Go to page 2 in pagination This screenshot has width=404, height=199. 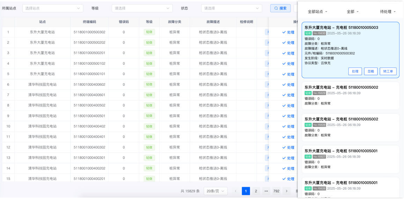[256, 191]
